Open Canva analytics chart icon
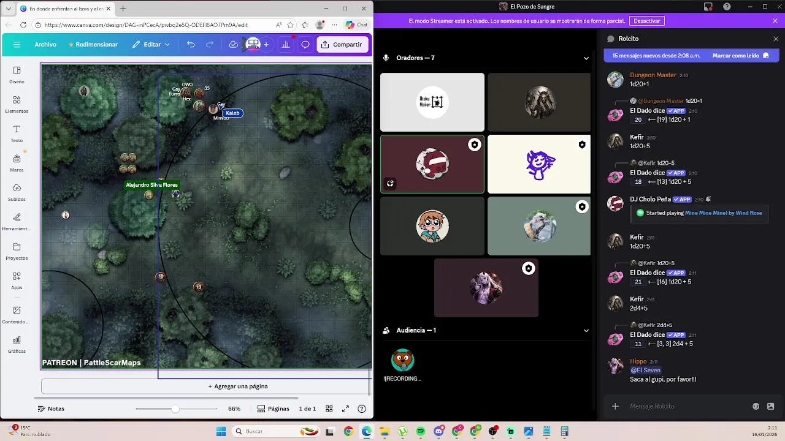Viewport: 785px width, 441px height. coord(285,45)
